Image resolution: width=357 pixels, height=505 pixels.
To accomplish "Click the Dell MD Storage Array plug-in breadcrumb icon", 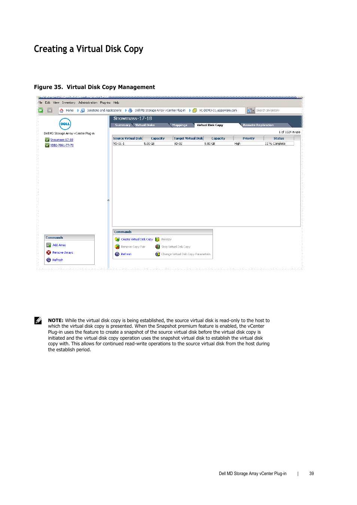I will point(130,110).
